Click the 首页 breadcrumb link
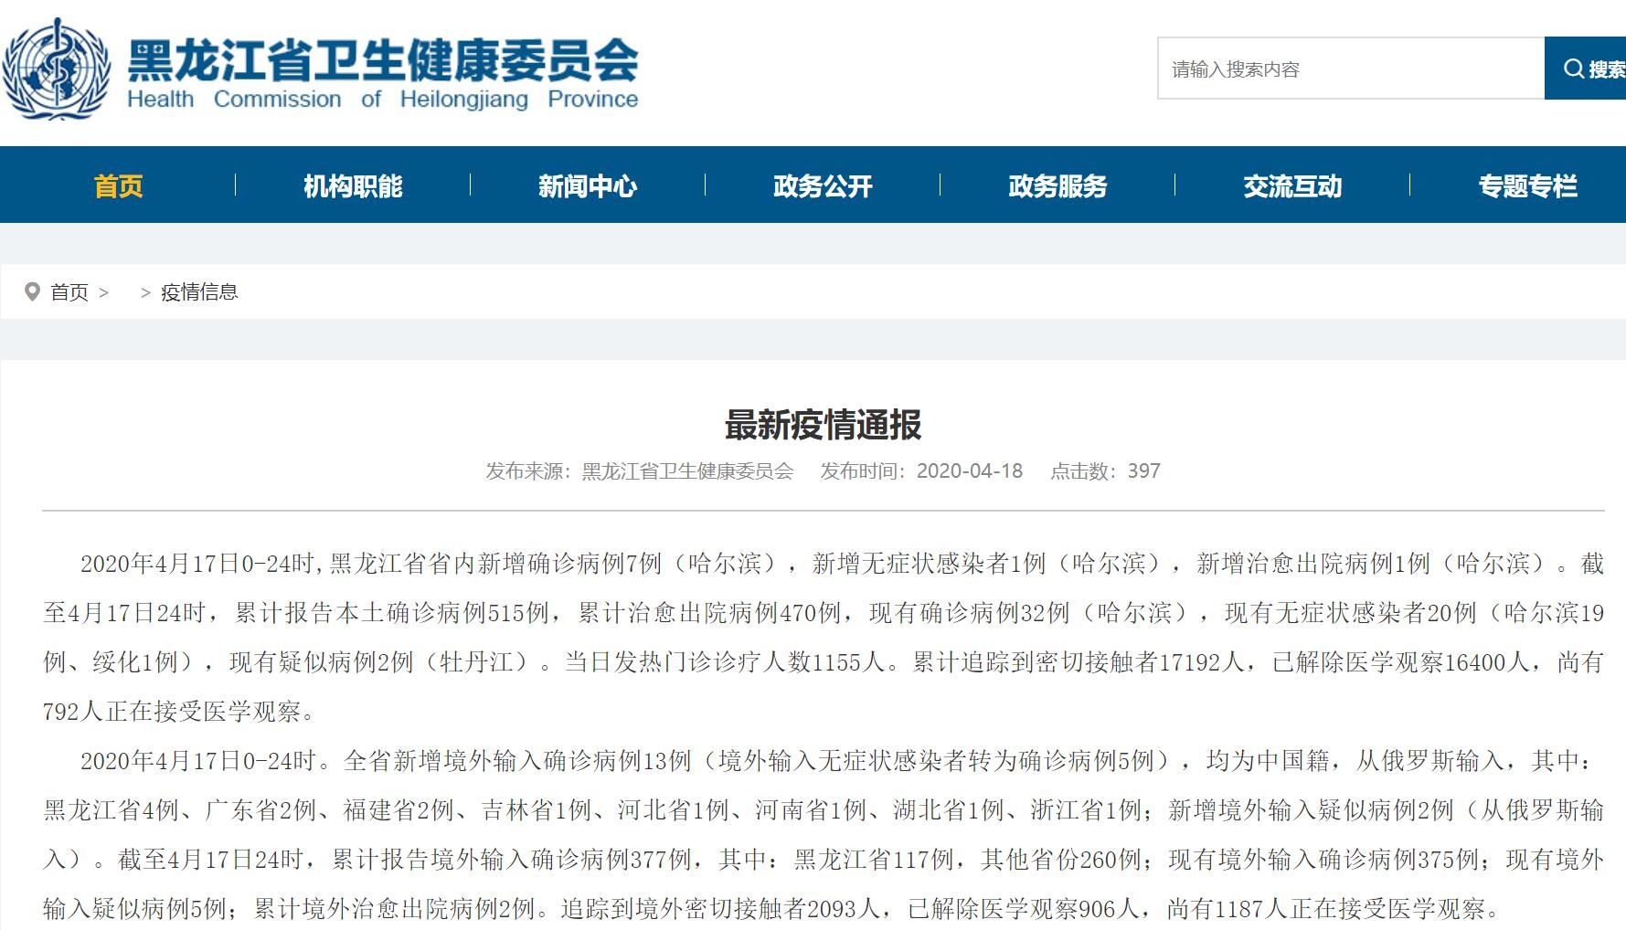This screenshot has height=930, width=1626. coord(69,292)
